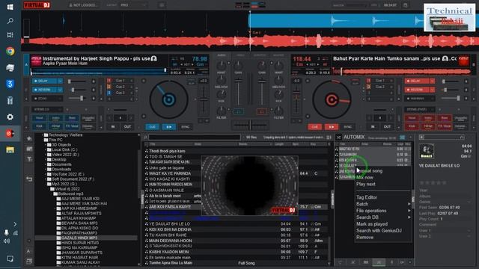Image resolution: width=479 pixels, height=269 pixels.
Task: Toggle REVERB effect on right deck
Action: click(x=417, y=90)
